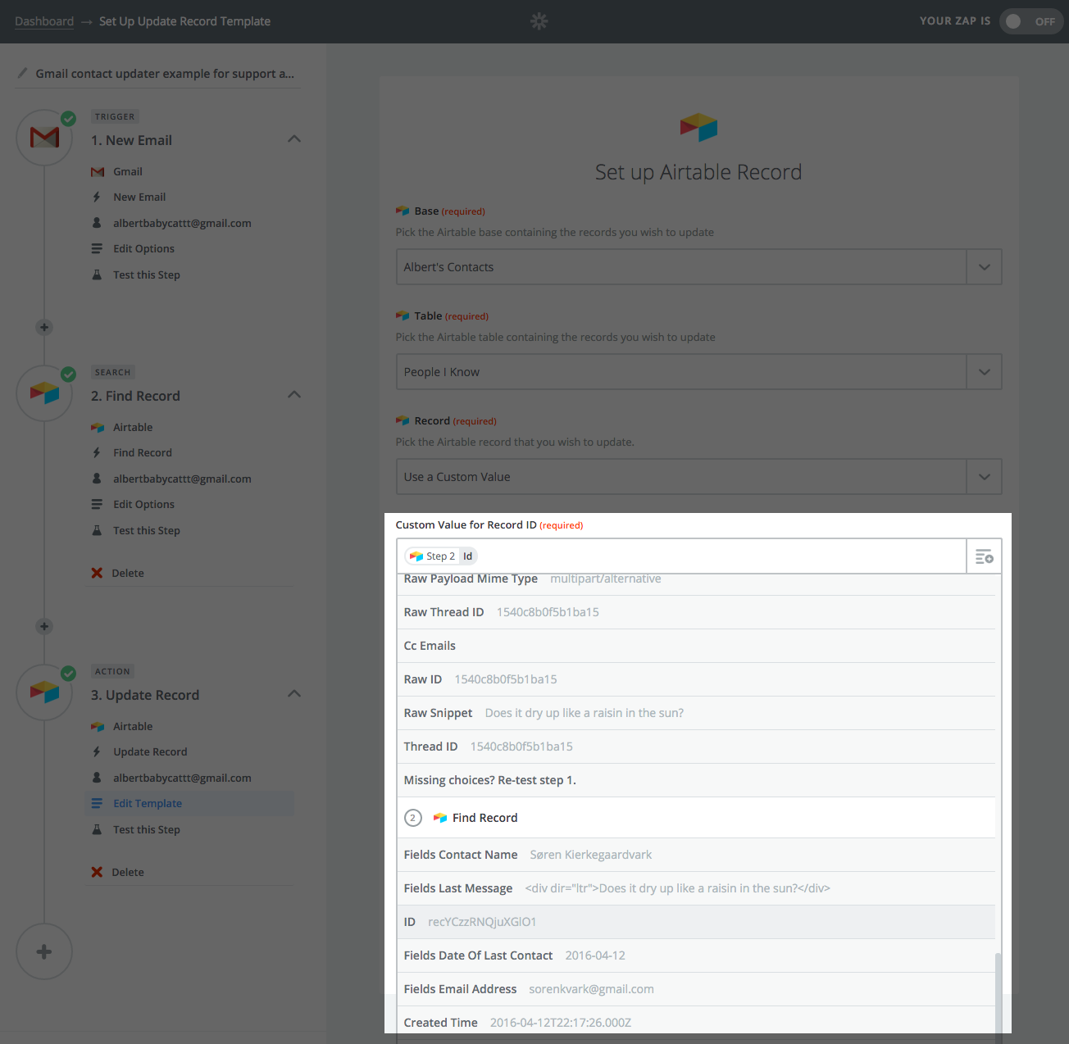This screenshot has width=1069, height=1044.
Task: Open the Base dropdown showing Albert's Contacts
Action: (698, 267)
